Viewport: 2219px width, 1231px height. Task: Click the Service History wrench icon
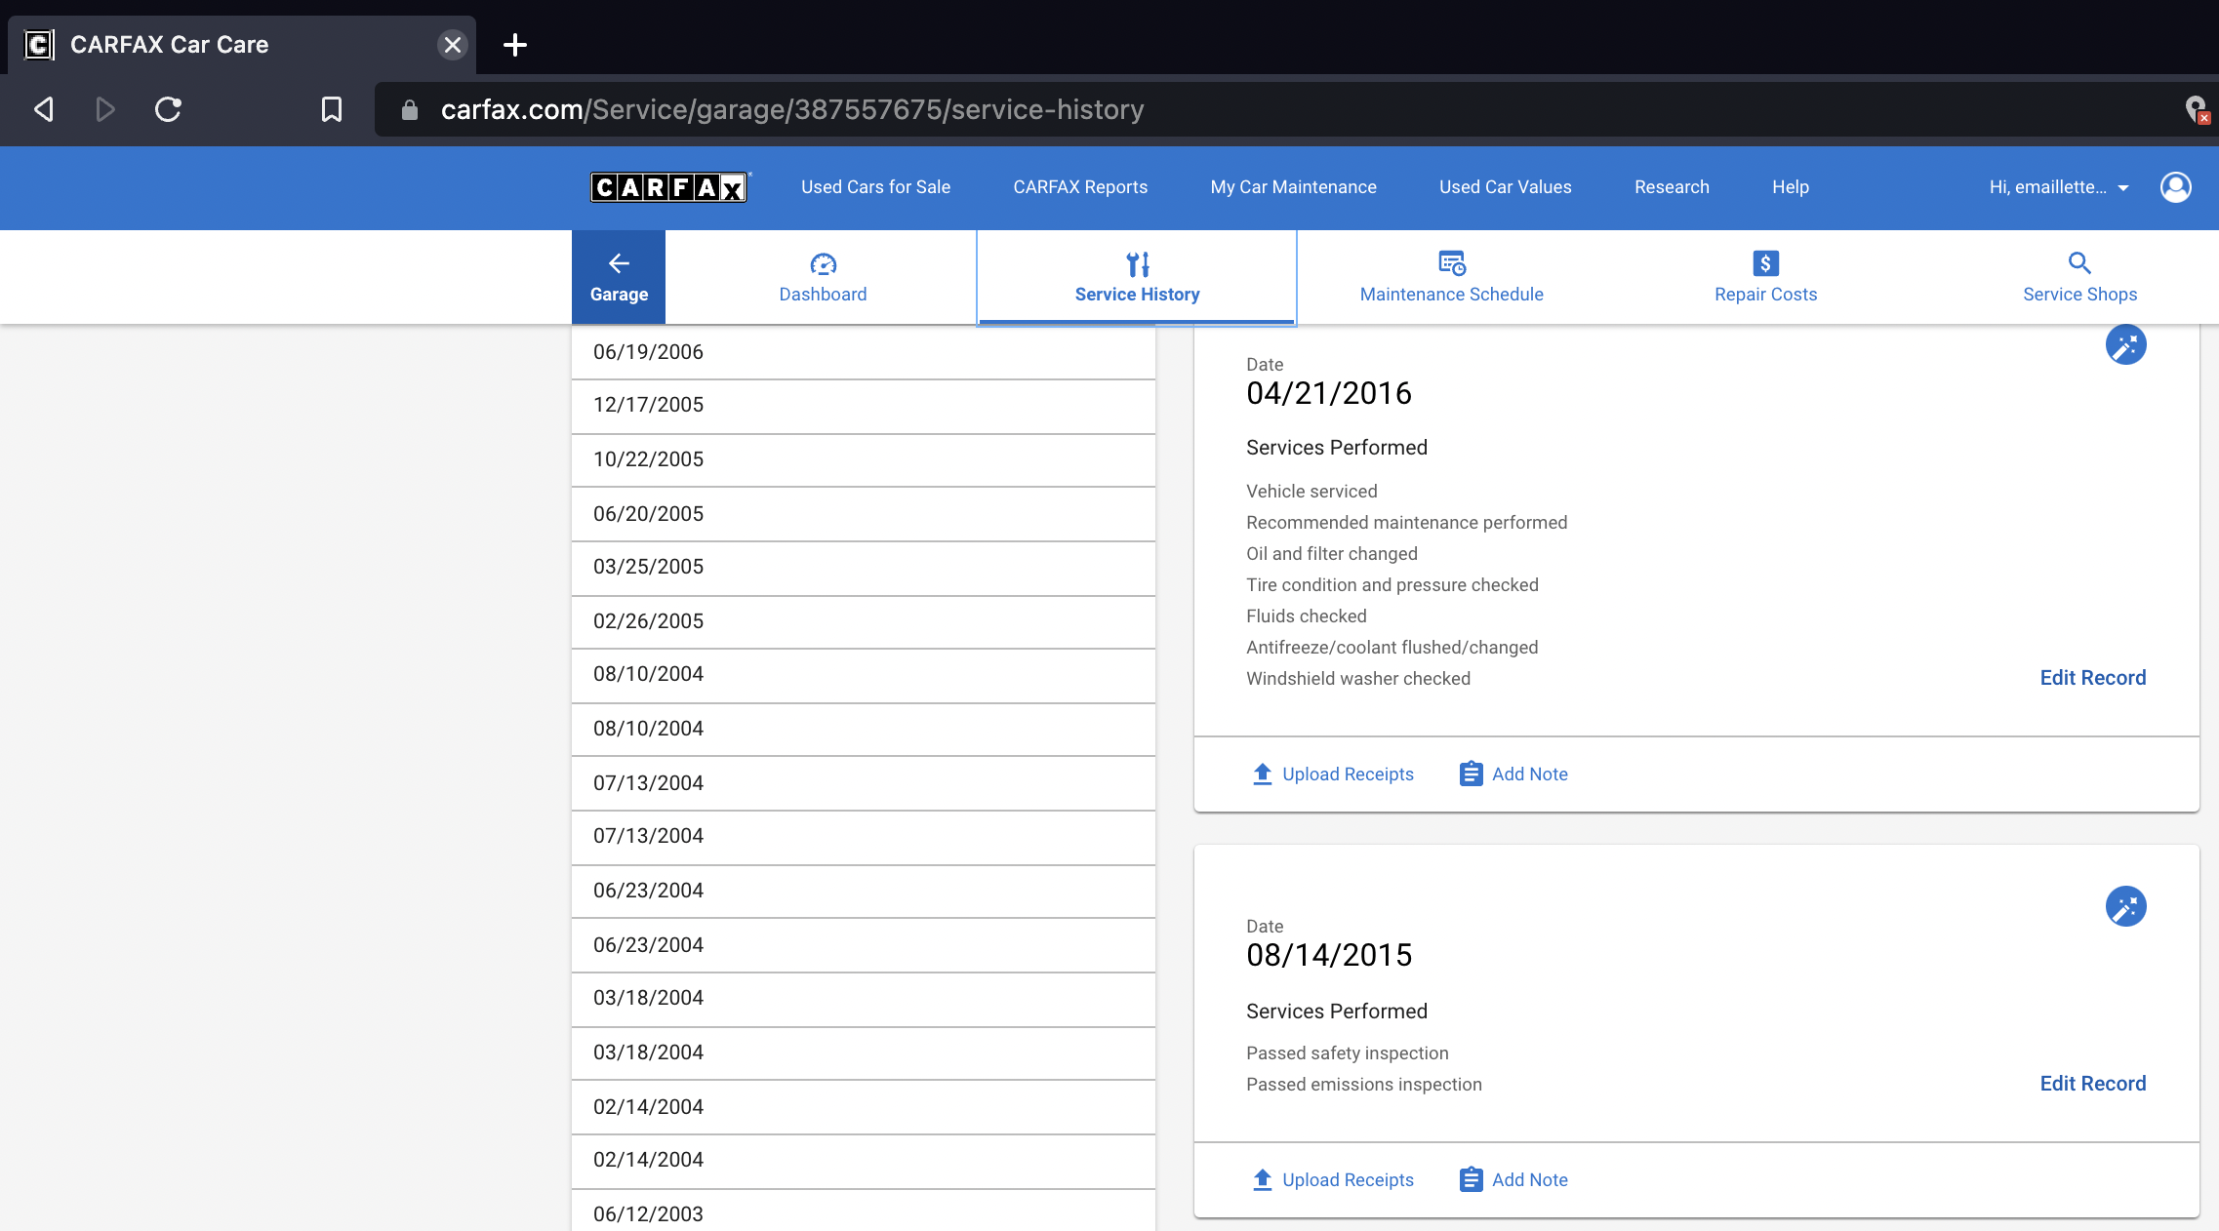click(x=1138, y=263)
